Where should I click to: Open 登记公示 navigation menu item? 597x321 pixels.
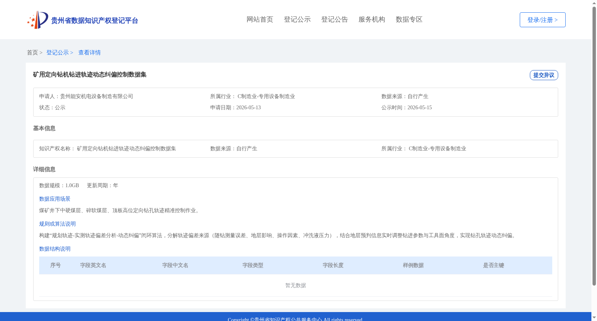[297, 19]
